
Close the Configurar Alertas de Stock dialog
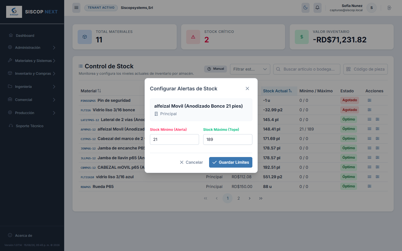(x=247, y=88)
